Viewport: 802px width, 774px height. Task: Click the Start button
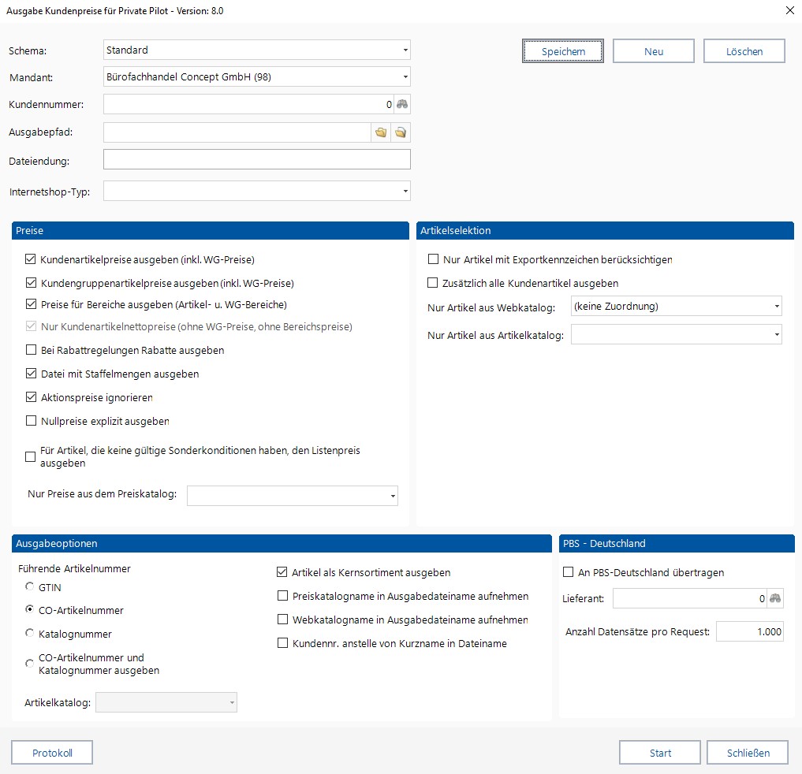[x=660, y=753]
